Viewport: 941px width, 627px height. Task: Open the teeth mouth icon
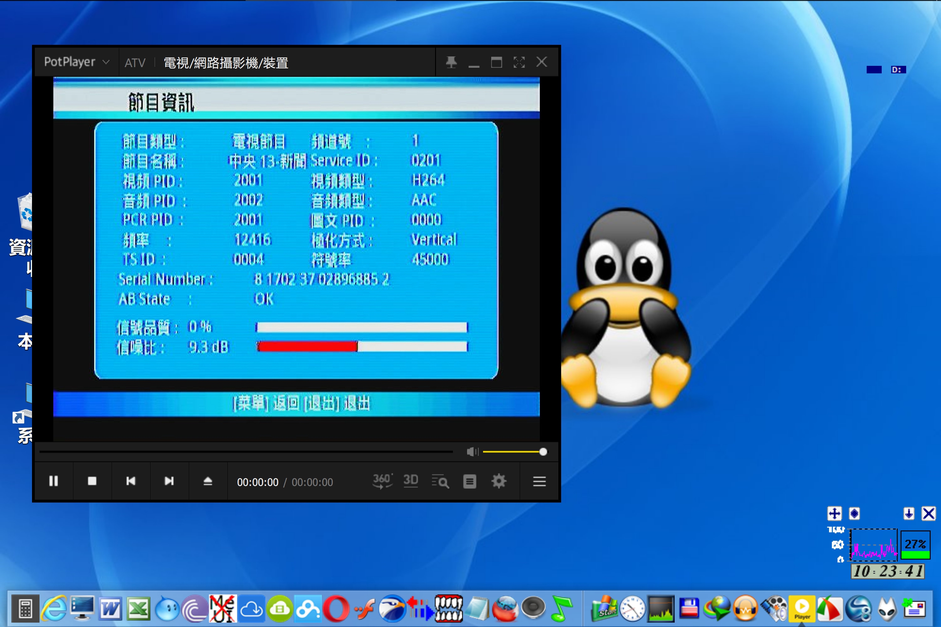coord(449,609)
